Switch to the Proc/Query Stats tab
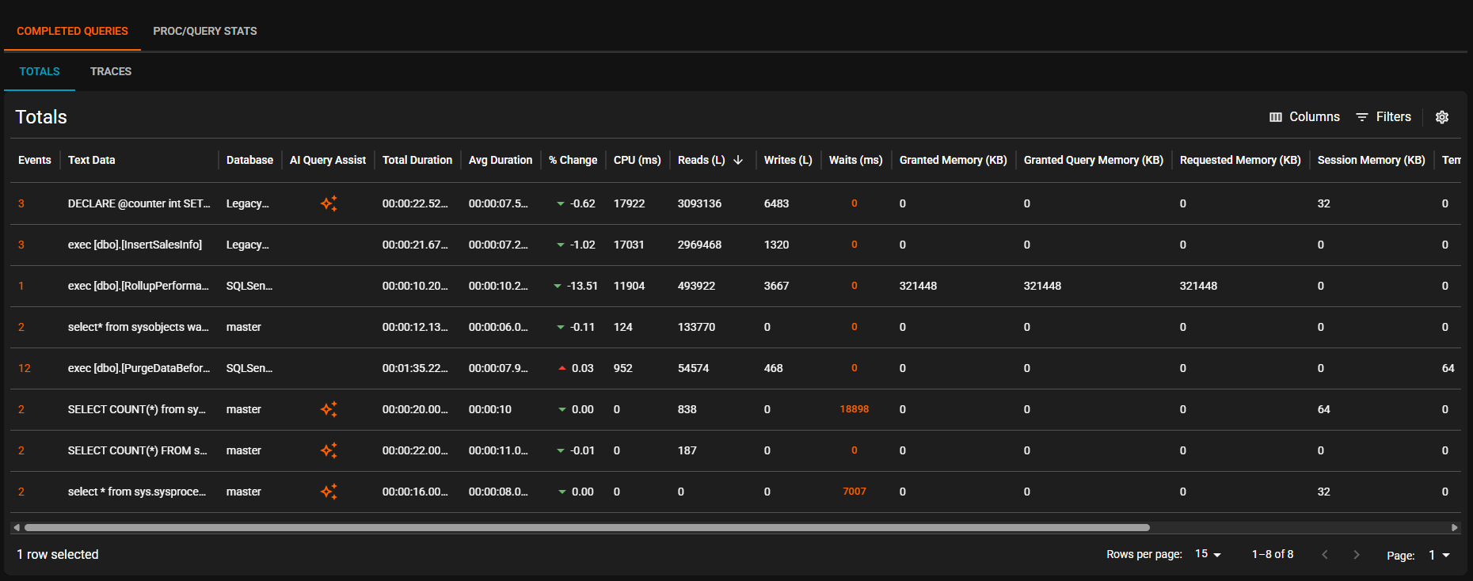The height and width of the screenshot is (581, 1473). coord(205,31)
